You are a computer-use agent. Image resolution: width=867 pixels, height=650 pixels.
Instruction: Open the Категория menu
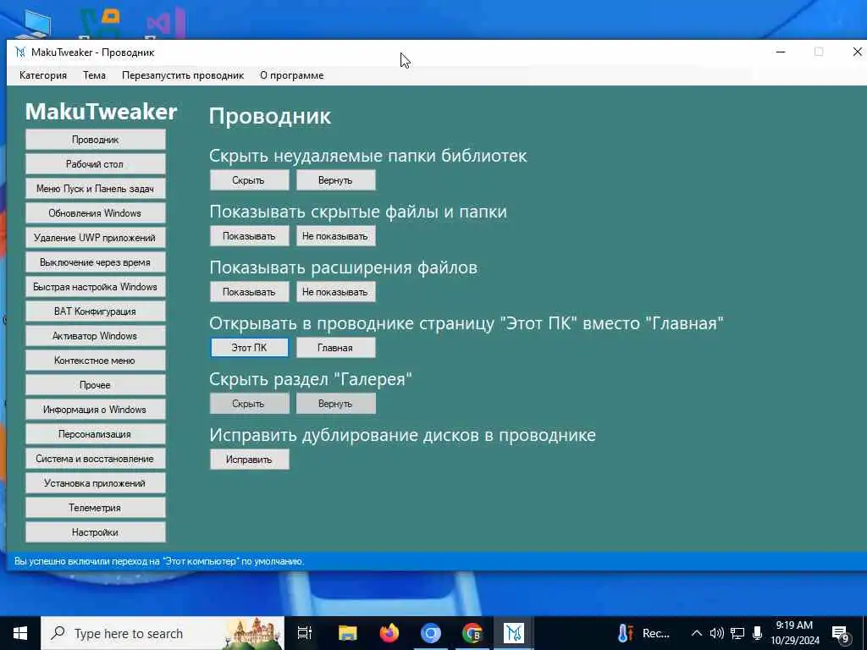pyautogui.click(x=43, y=75)
